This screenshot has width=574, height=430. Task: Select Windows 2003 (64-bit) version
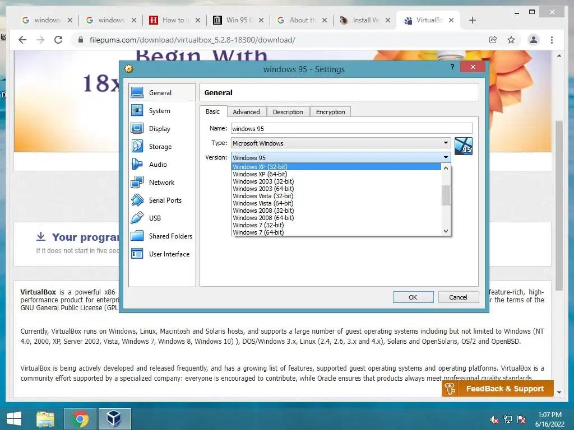click(x=336, y=189)
